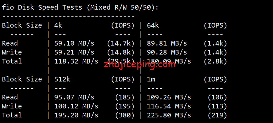Screen dimensions: 273x123
Task: Click 1m read speed 109.26 MB/s
Action: click(169, 97)
